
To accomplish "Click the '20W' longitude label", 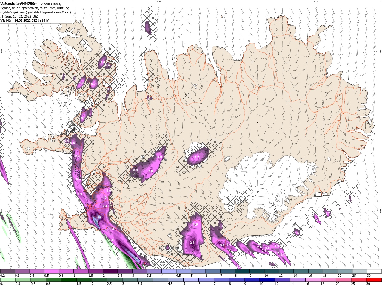I will [x=159, y=1].
